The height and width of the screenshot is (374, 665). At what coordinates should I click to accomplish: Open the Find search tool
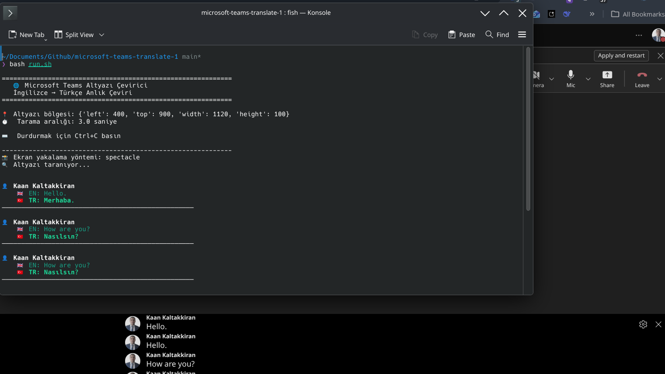pyautogui.click(x=497, y=35)
